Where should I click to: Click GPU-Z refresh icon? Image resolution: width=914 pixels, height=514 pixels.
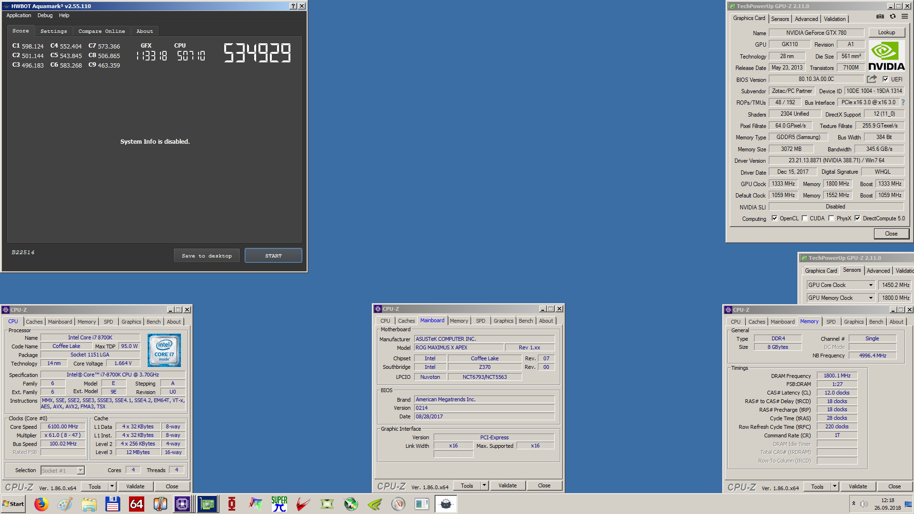click(893, 17)
